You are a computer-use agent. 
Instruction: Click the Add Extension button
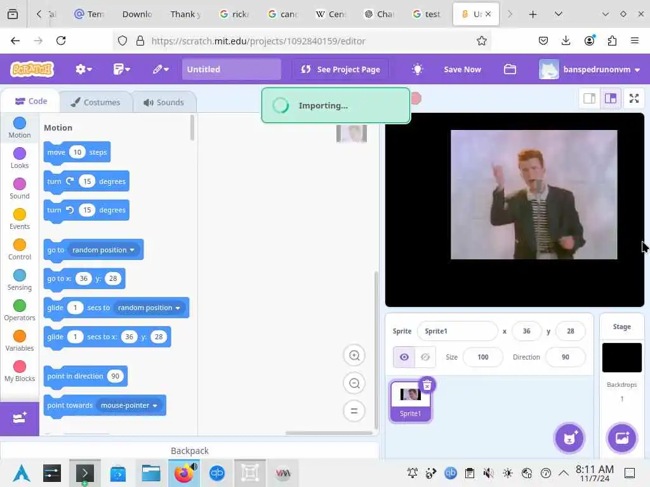[20, 419]
